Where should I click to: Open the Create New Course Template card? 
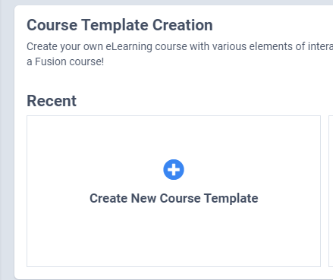pos(174,191)
